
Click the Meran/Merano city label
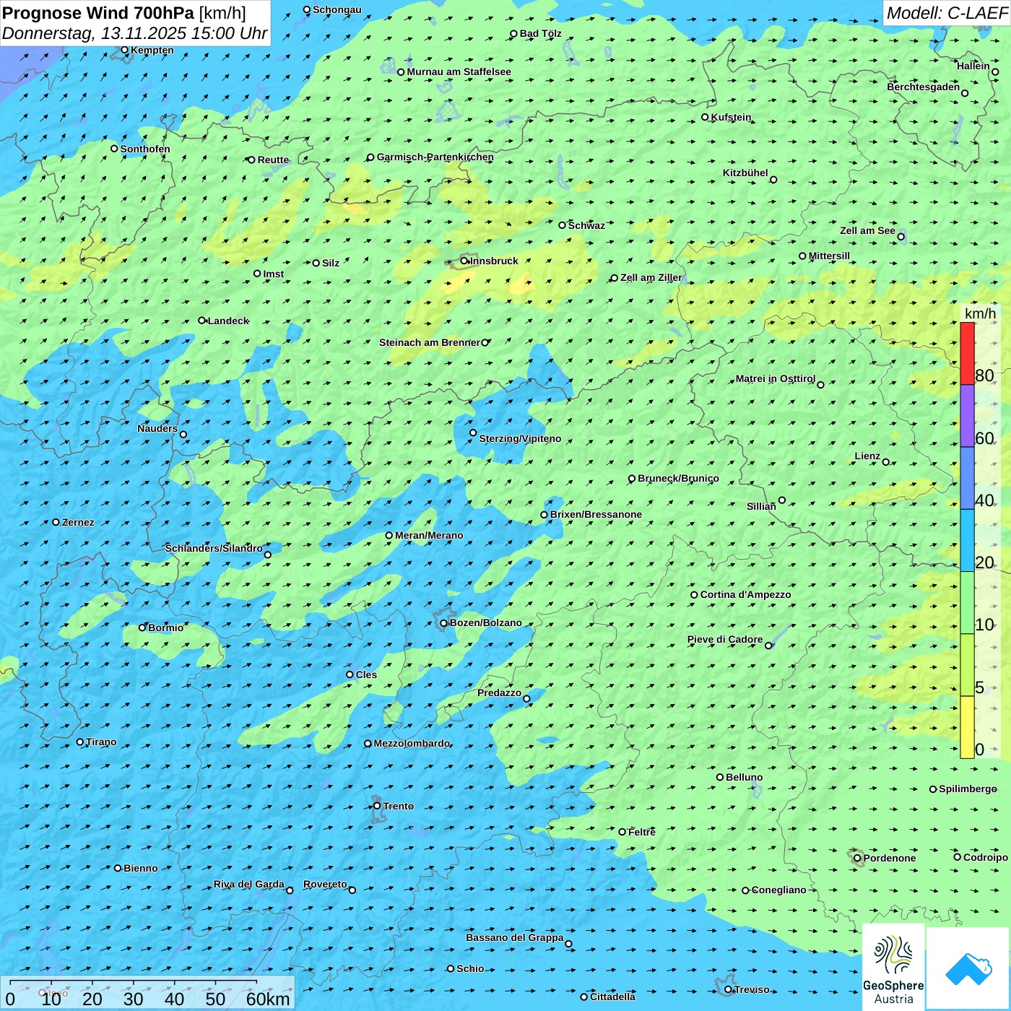click(429, 535)
